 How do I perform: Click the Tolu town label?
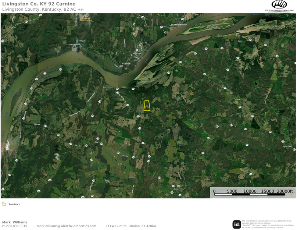pyautogui.click(x=240, y=41)
